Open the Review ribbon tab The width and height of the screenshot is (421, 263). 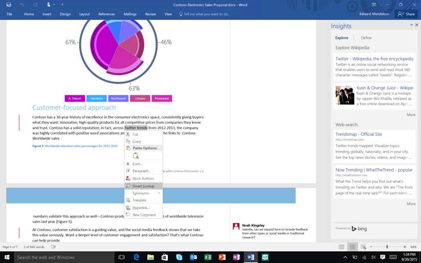coord(150,14)
